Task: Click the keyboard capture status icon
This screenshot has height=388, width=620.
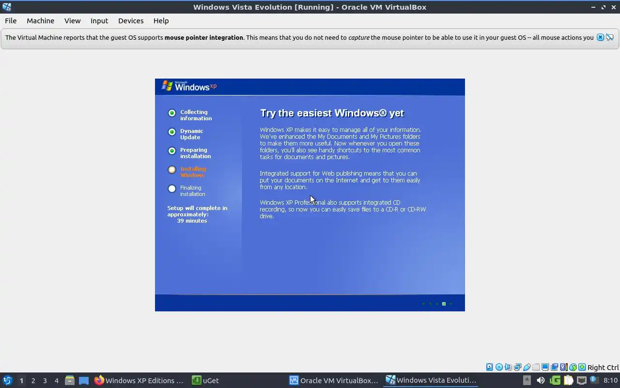Action: point(582,367)
